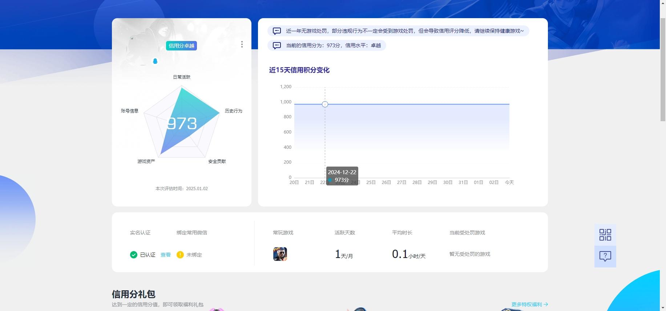Click the 2024-12-22 data point on the chart
The height and width of the screenshot is (311, 666).
(325, 104)
